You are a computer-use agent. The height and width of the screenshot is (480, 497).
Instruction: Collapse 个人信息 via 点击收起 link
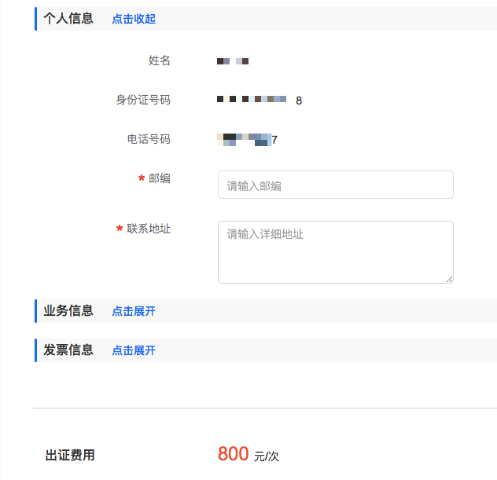pyautogui.click(x=134, y=19)
